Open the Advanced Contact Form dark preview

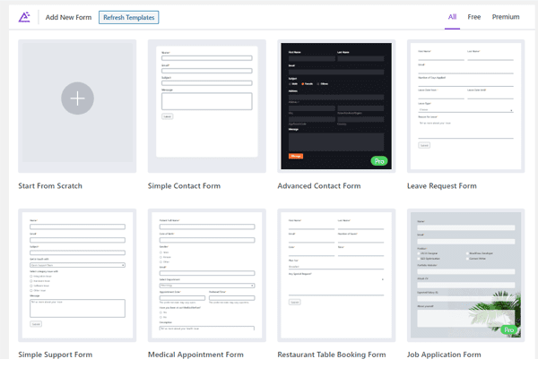[336, 106]
